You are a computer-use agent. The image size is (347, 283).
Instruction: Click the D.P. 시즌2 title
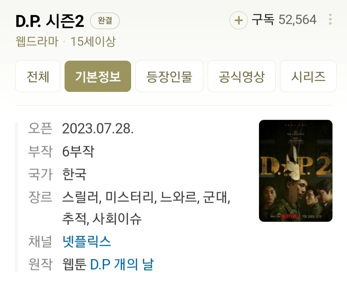[x=50, y=21]
